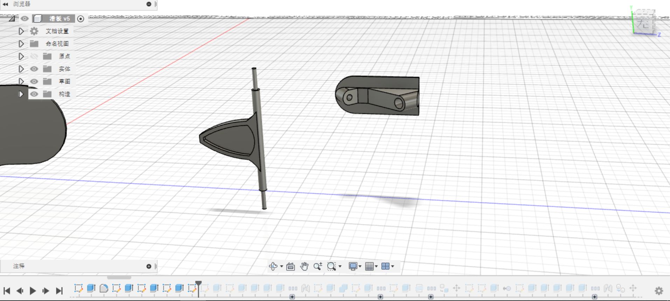Select the Fillet feature in the timeline

click(x=104, y=288)
